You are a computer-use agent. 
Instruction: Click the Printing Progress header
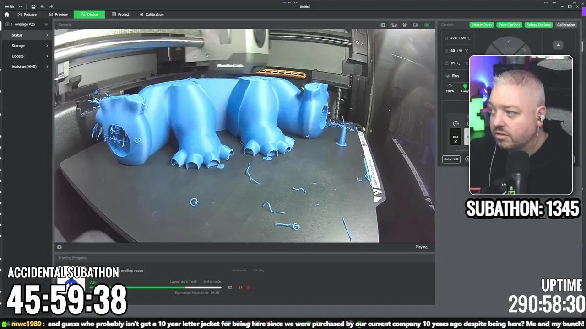[x=72, y=258]
